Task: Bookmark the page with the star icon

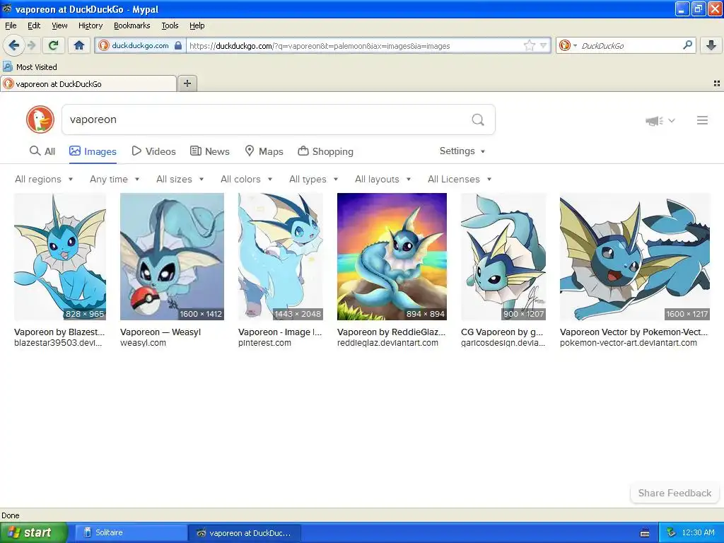Action: (529, 45)
